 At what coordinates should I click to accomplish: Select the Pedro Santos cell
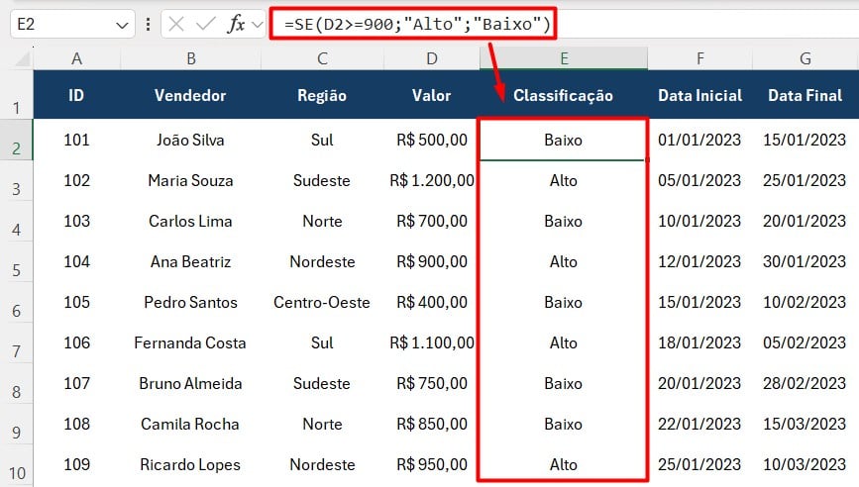(x=190, y=302)
